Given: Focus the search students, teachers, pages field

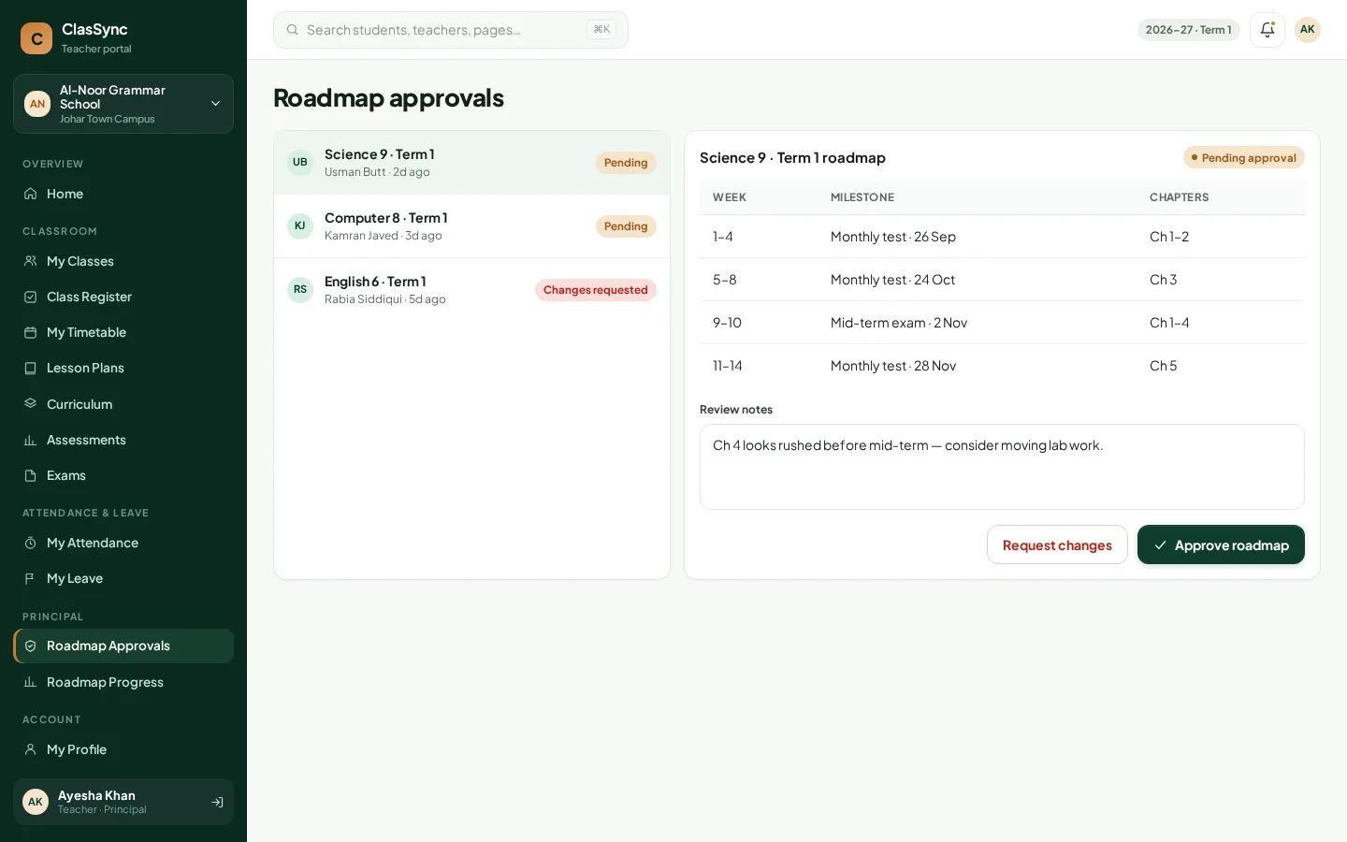Looking at the screenshot, I should 451,30.
